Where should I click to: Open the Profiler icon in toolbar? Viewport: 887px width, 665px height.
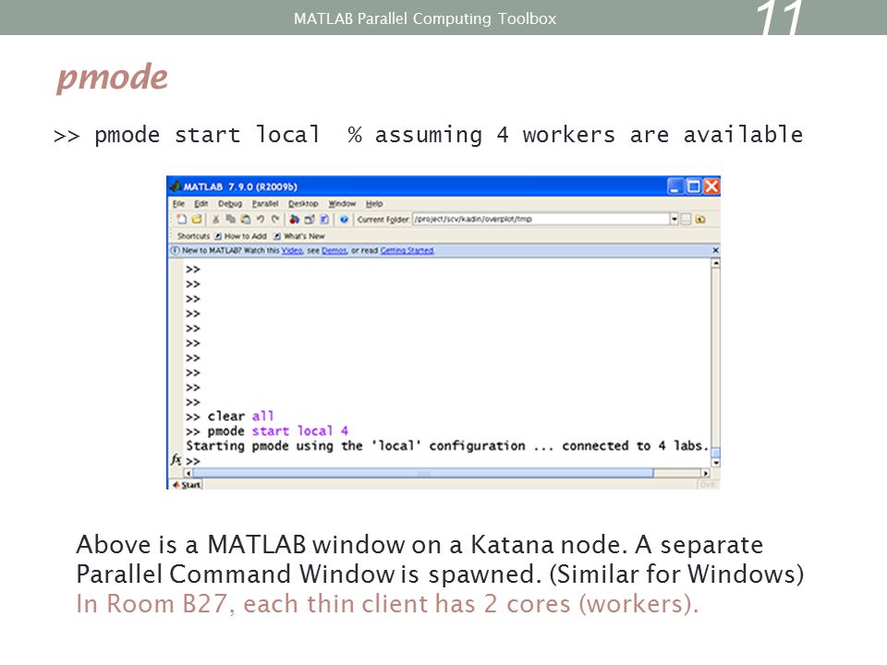tap(324, 219)
